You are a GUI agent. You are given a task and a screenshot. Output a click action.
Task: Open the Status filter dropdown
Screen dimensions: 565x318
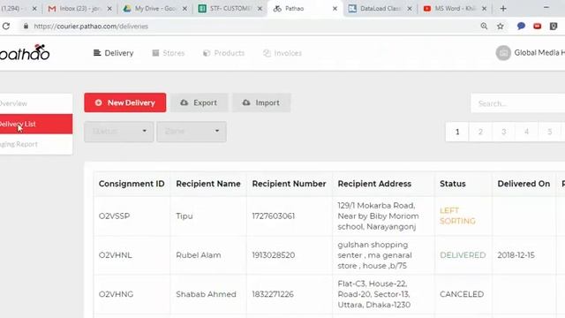tap(119, 132)
